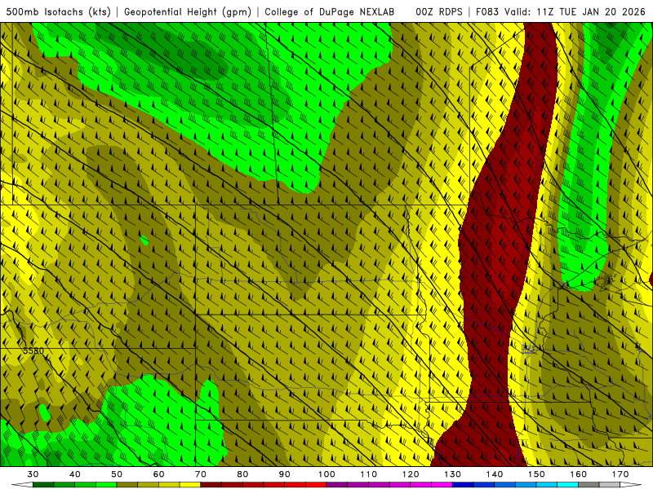
Task: Select the dark maroon swatch starting at 70
Action: tap(211, 485)
